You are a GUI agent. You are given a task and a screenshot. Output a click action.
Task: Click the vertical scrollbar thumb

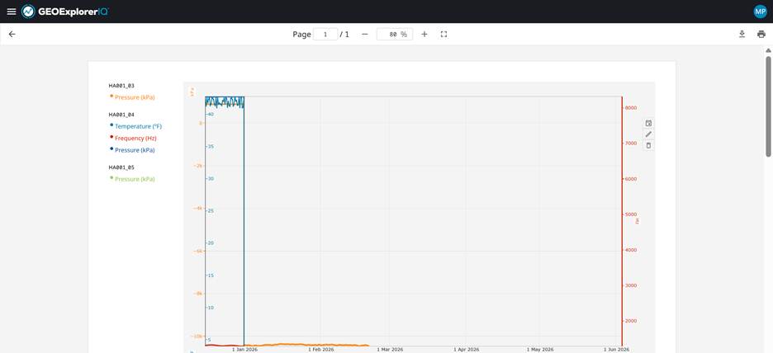click(768, 106)
